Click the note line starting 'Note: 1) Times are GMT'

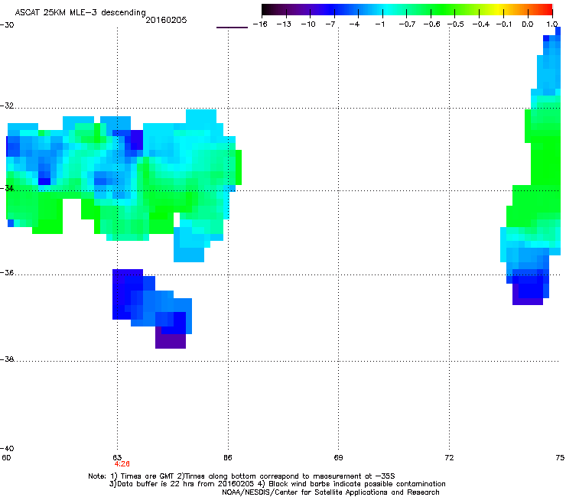pyautogui.click(x=242, y=476)
